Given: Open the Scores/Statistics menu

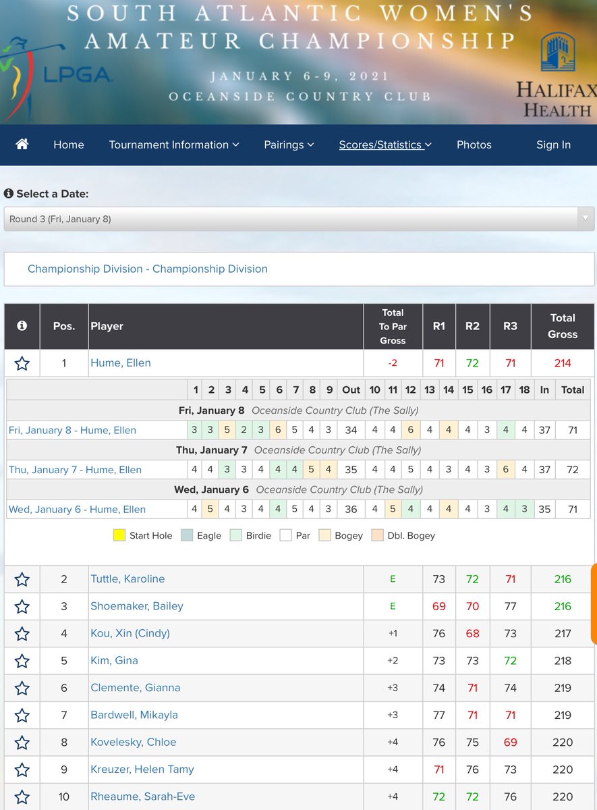Looking at the screenshot, I should (385, 144).
